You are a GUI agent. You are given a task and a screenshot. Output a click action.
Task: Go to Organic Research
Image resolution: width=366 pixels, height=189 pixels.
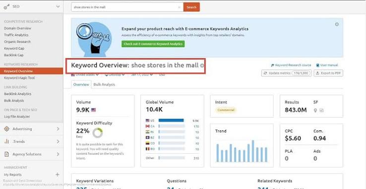(x=17, y=42)
